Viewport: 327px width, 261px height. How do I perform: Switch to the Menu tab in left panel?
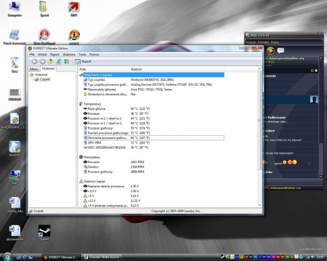(34, 69)
